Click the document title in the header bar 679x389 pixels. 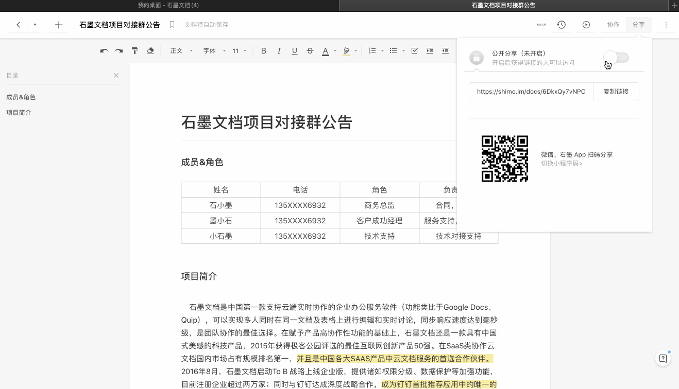pos(120,25)
